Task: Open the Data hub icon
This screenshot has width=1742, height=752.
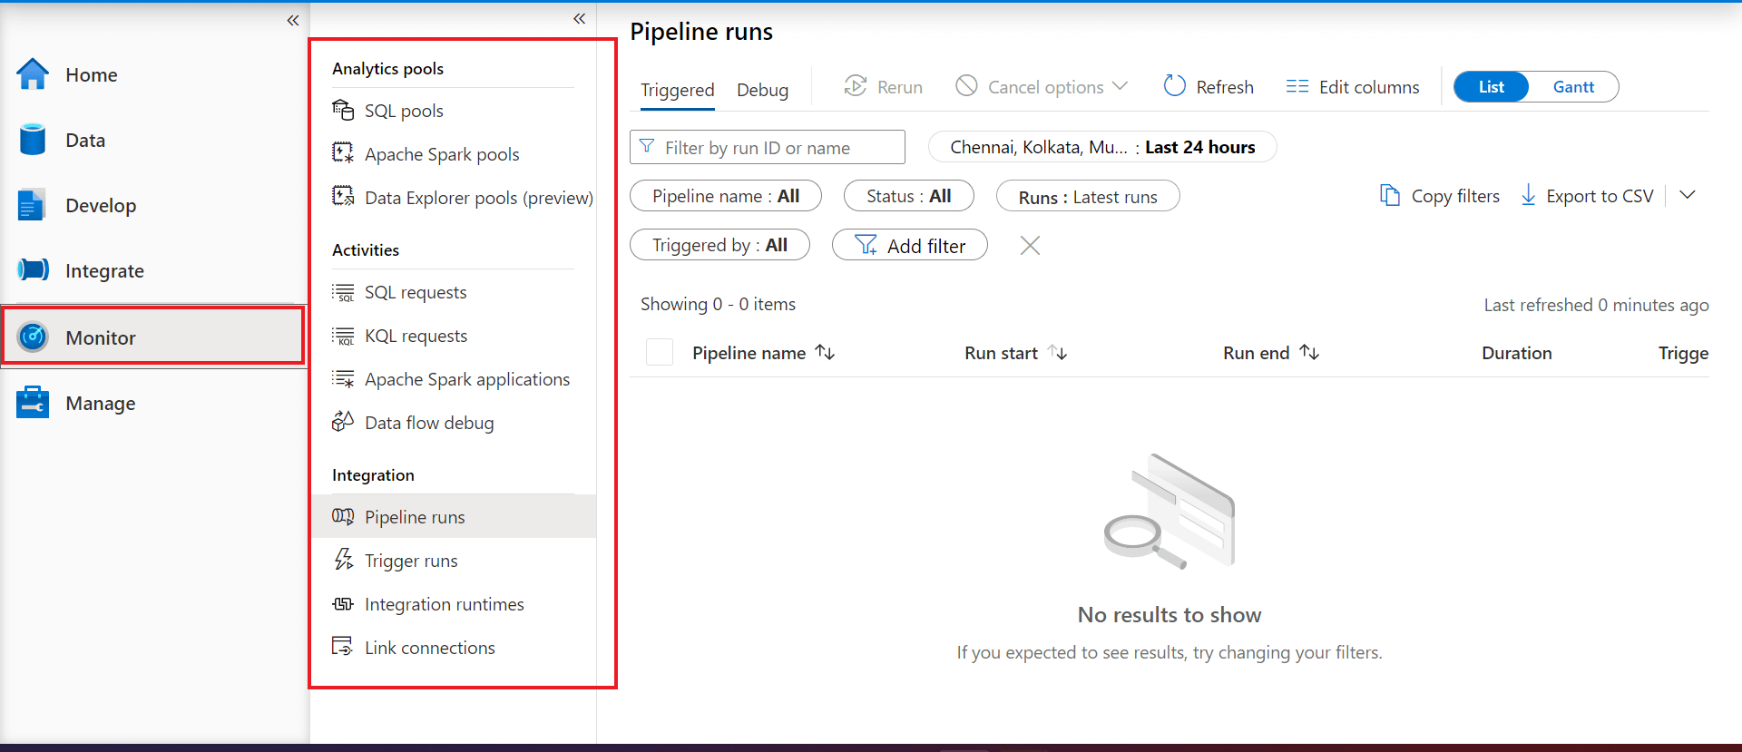Action: [33, 140]
